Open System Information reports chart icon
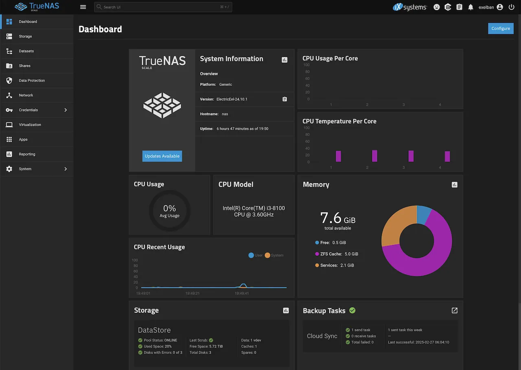521x370 pixels. pos(285,60)
